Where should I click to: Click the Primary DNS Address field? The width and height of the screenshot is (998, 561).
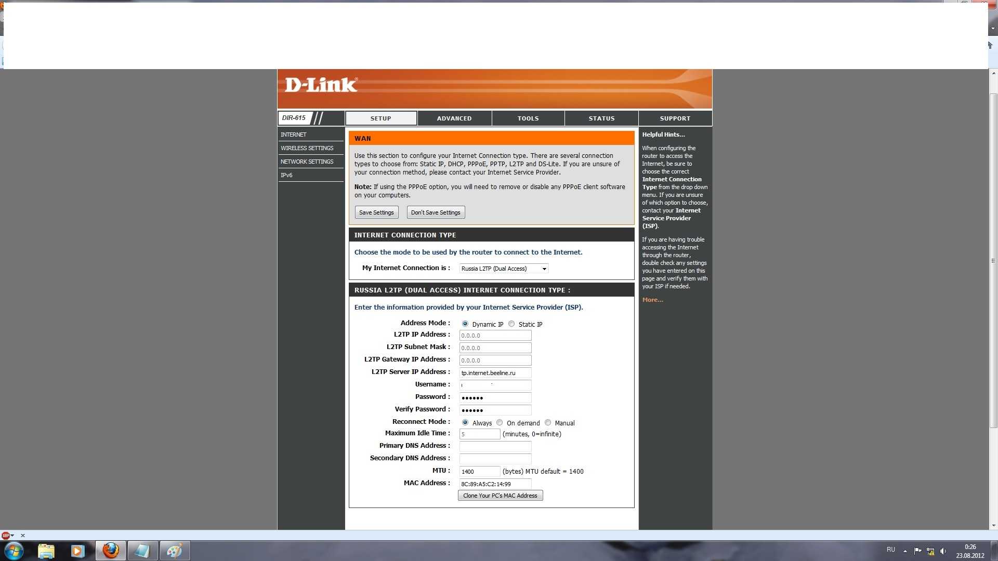tap(495, 447)
